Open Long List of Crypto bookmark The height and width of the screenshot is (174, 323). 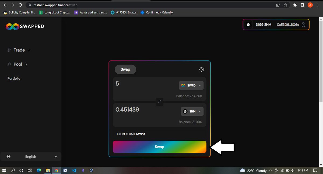(x=55, y=12)
